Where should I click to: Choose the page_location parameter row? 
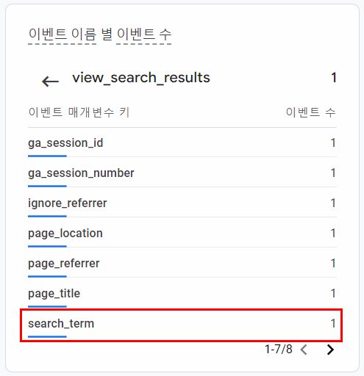182,233
